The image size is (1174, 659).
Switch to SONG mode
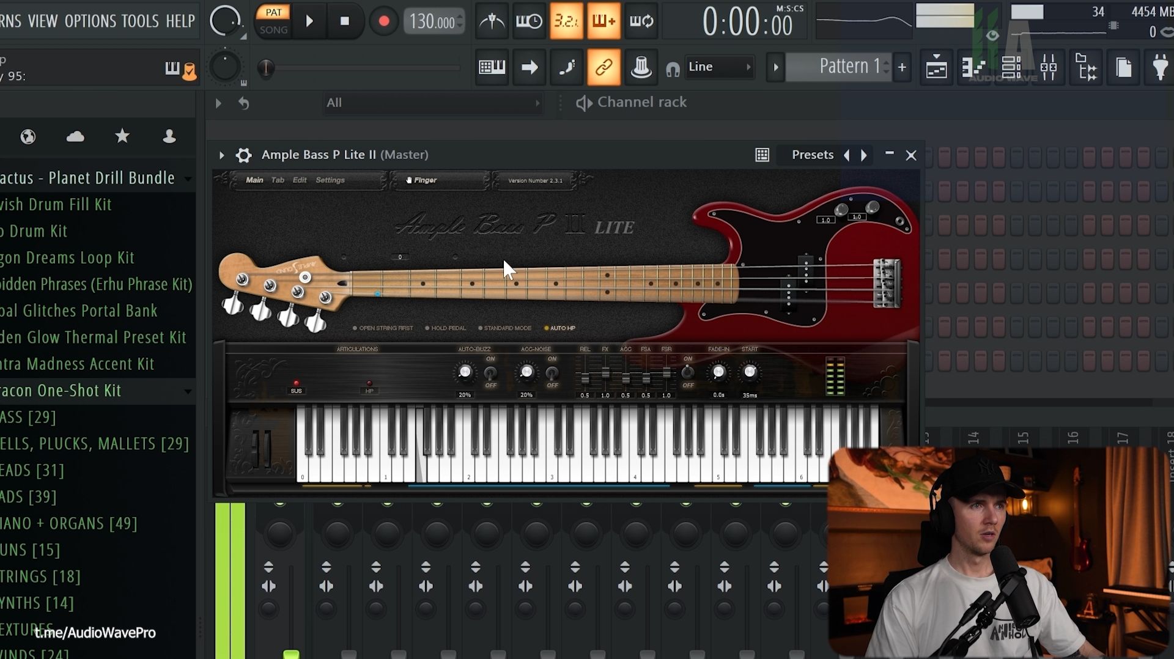(273, 30)
